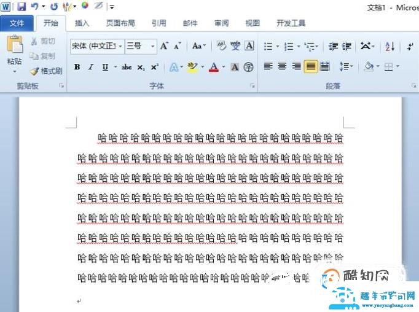Shrink font size with small A icon
419x312 pixels.
(x=177, y=47)
